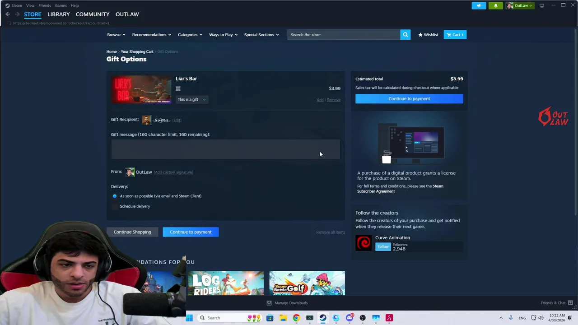578x325 pixels.
Task: Open the Games menu
Action: (x=61, y=5)
